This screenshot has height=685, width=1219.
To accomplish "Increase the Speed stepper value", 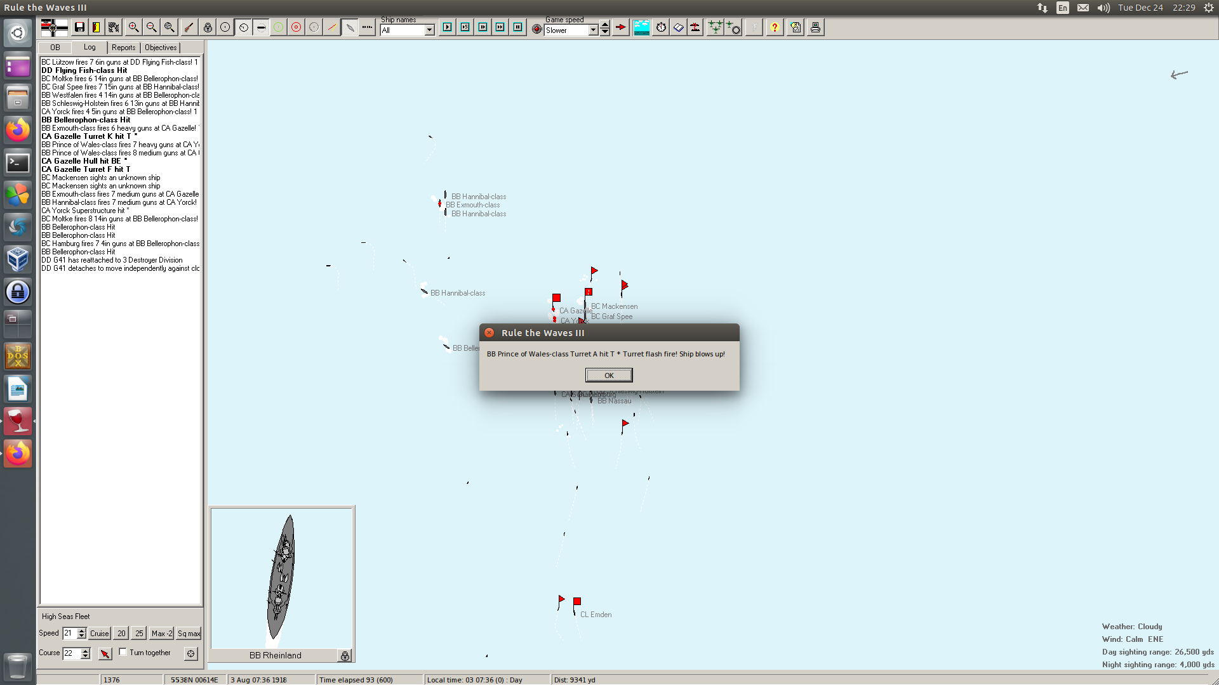I will 82,630.
